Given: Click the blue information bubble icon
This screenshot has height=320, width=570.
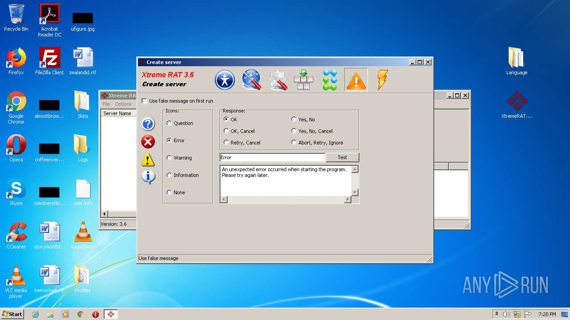Looking at the screenshot, I should coord(148,177).
